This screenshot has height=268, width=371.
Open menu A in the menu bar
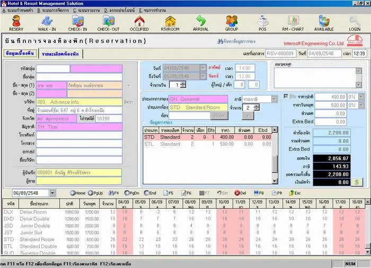tap(17, 11)
